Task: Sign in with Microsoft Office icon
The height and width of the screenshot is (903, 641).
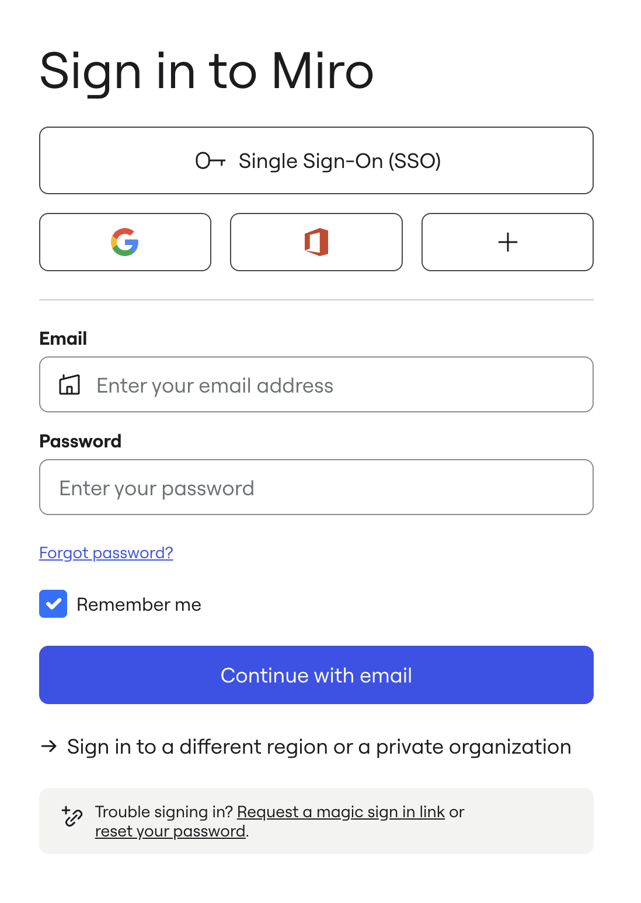Action: (x=316, y=242)
